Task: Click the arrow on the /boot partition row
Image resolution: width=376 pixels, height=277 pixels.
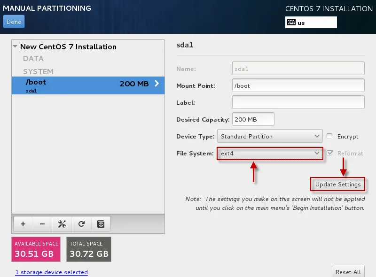Action: (x=157, y=84)
